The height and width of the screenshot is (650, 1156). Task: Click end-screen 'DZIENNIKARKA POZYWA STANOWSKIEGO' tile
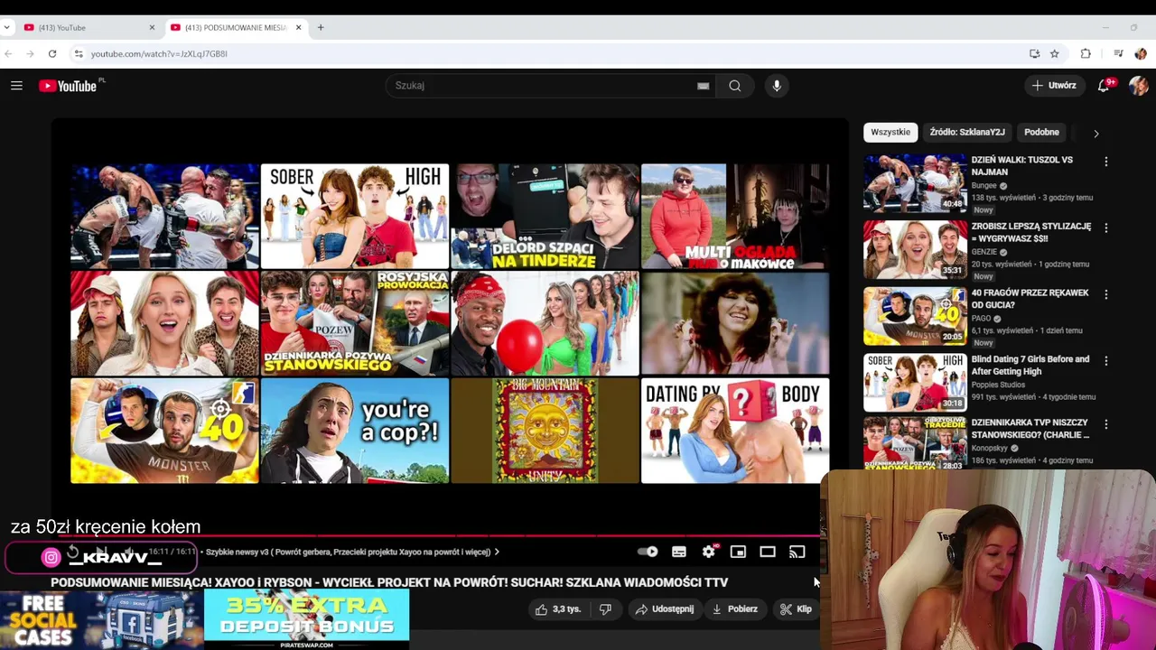(354, 323)
